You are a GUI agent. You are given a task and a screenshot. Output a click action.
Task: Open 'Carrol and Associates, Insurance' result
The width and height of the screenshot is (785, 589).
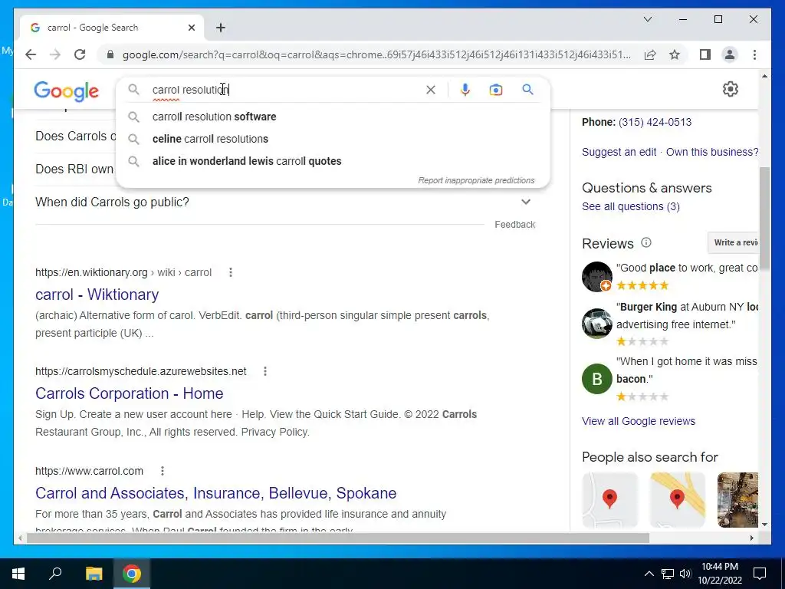(x=215, y=493)
